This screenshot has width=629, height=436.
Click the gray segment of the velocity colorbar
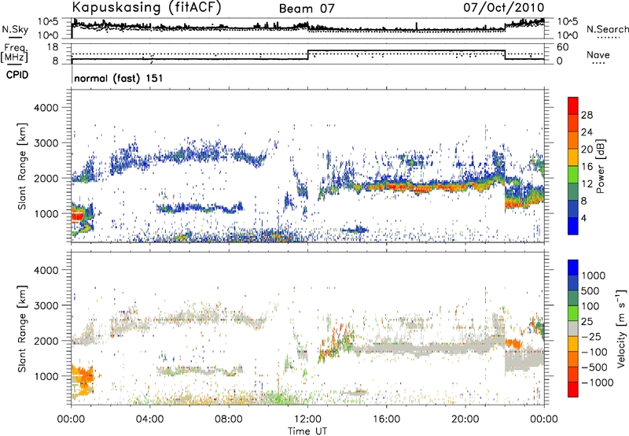pos(573,328)
